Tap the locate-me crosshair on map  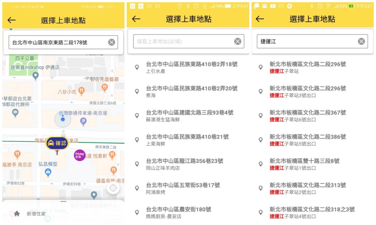tap(113, 188)
